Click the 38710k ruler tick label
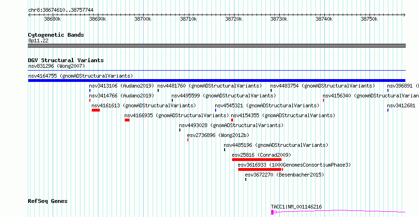This screenshot has width=419, height=217. coord(189,19)
